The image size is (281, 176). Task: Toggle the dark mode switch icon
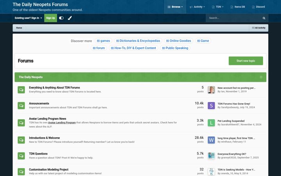[61, 18]
